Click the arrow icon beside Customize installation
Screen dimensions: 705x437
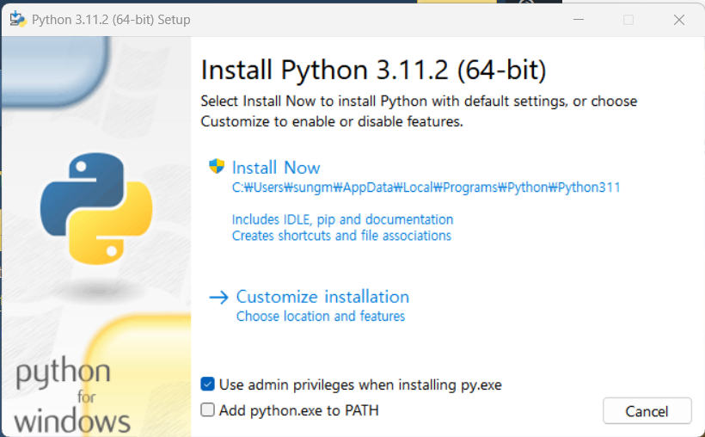point(219,298)
